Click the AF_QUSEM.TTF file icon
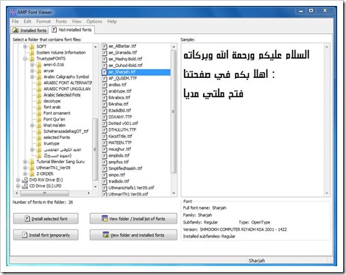Screen dimensions: 346x275 tap(105, 78)
